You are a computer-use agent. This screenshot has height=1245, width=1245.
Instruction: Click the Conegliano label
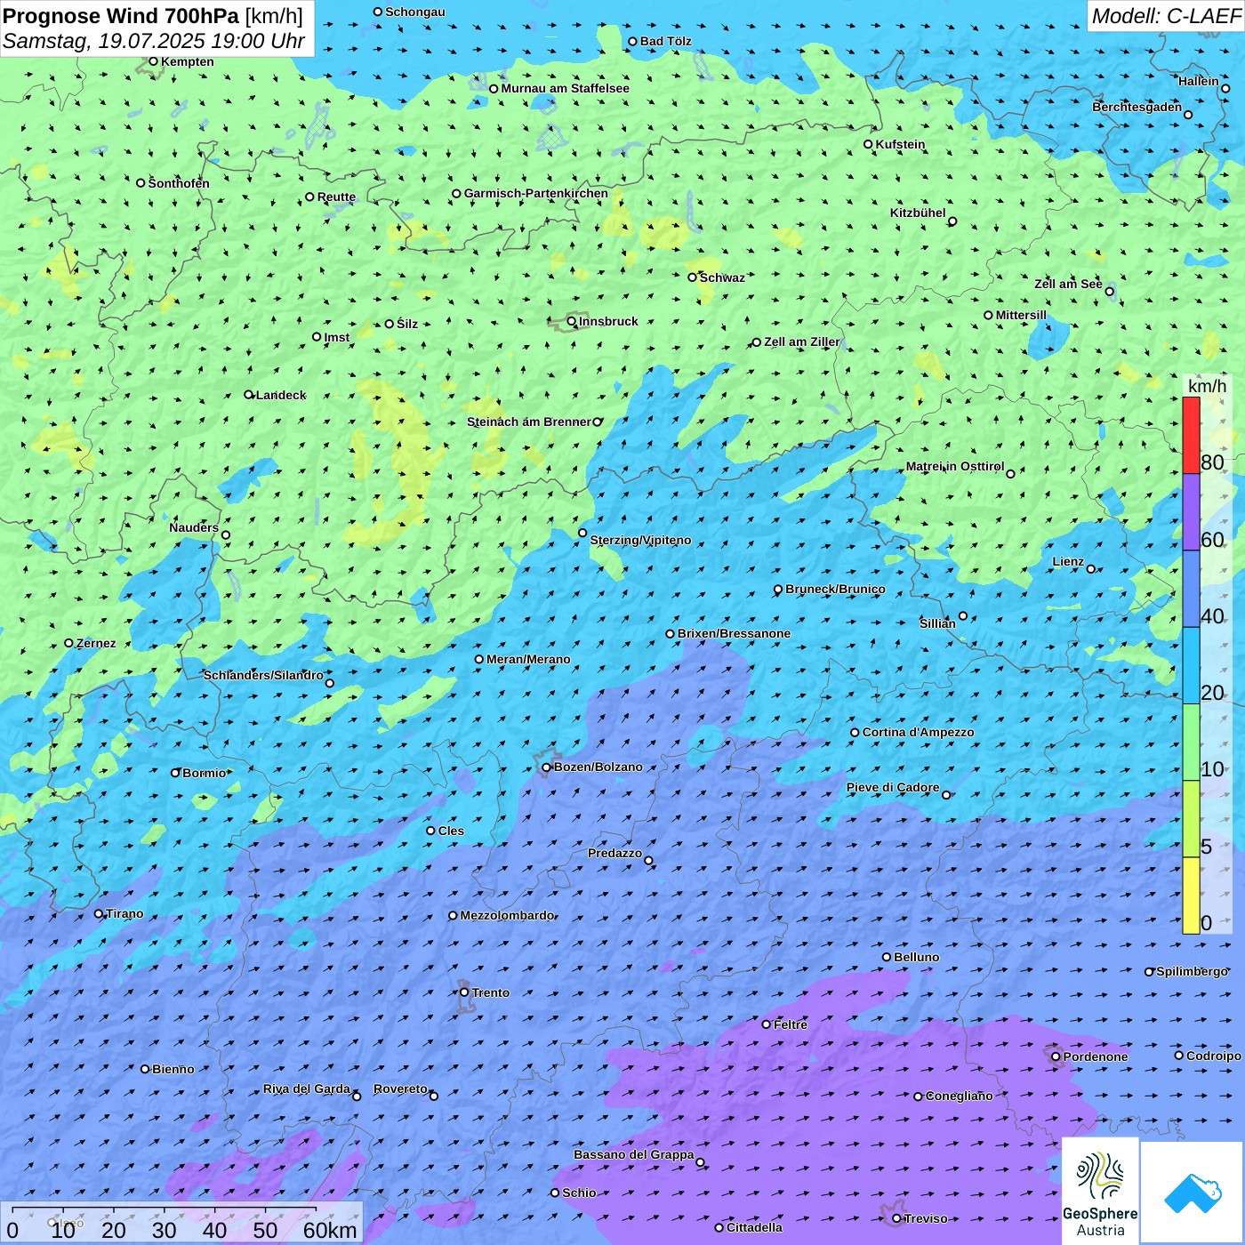[960, 1096]
